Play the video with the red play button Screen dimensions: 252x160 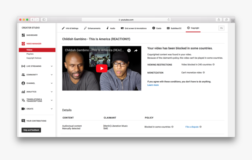(102, 68)
